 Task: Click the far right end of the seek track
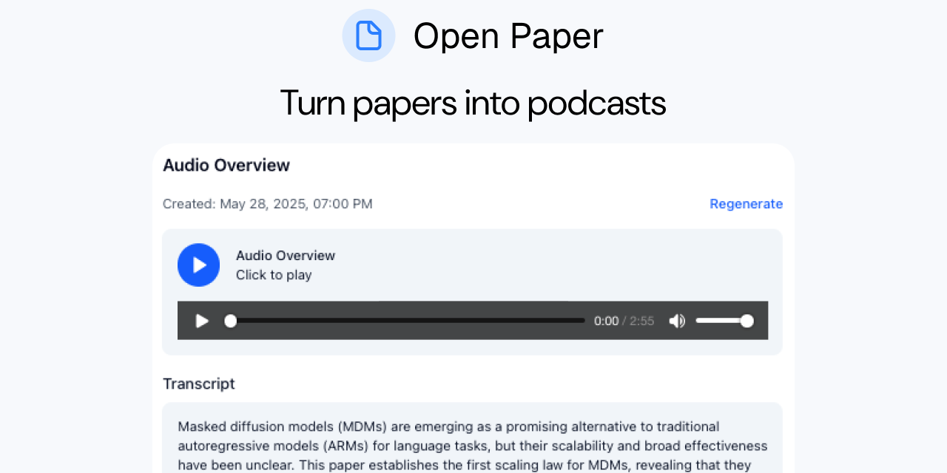click(582, 321)
